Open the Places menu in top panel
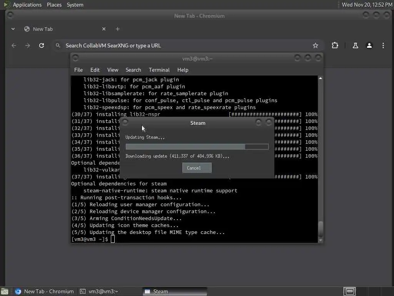 tap(54, 5)
